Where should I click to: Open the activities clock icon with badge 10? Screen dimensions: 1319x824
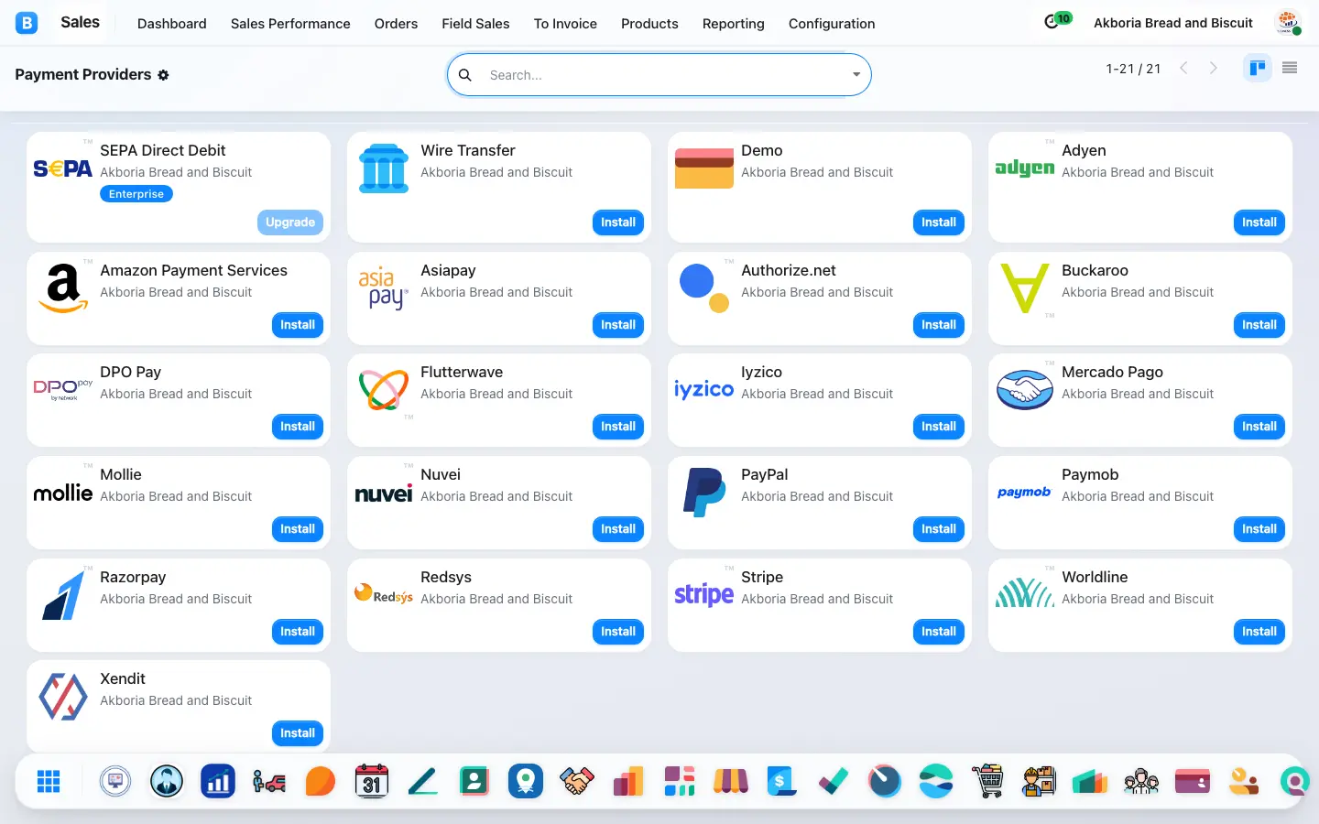coord(1057,20)
